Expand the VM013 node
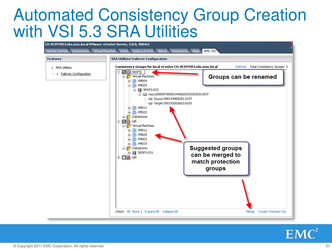 (x=129, y=108)
